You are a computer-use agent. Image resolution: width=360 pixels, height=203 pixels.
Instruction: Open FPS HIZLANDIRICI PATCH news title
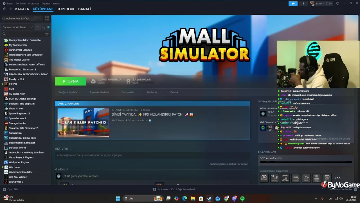point(152,114)
